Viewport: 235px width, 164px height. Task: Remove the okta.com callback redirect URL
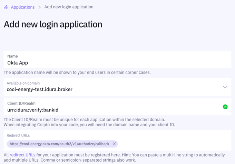click(114, 144)
